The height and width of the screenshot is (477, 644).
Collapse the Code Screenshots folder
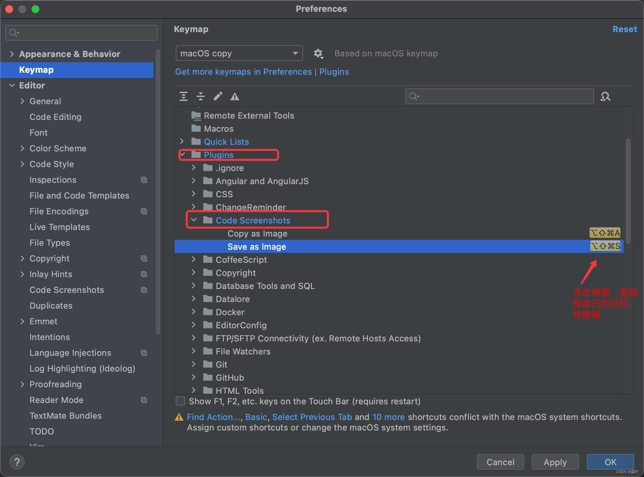(x=194, y=220)
